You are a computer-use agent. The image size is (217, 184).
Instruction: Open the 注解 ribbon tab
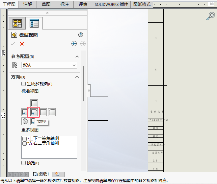coord(28,4)
